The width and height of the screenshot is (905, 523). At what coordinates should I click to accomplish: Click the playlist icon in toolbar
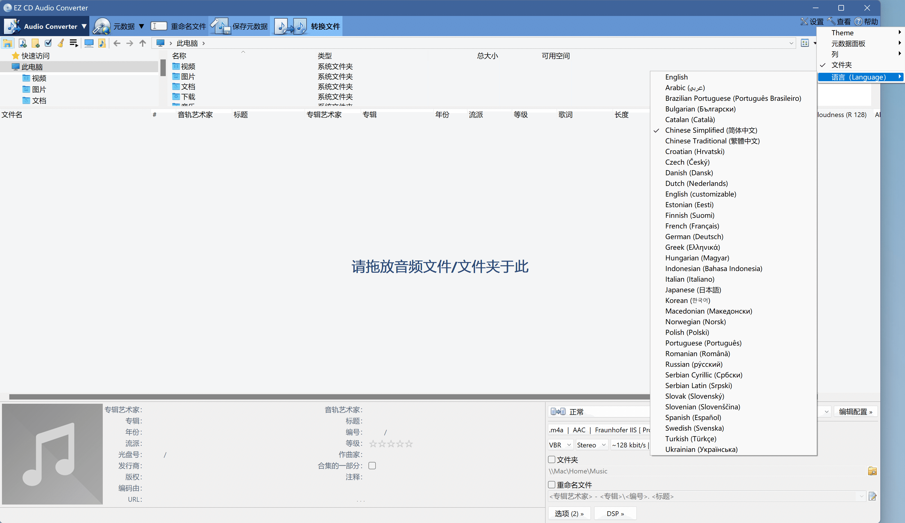[74, 43]
